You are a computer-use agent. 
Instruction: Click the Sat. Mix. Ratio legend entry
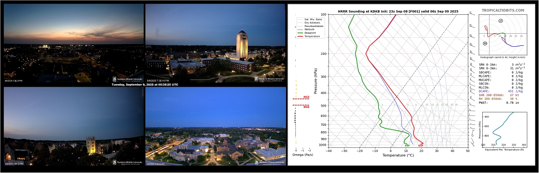pos(310,19)
